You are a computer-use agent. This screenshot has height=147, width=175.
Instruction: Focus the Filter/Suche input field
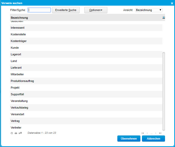click(39, 10)
